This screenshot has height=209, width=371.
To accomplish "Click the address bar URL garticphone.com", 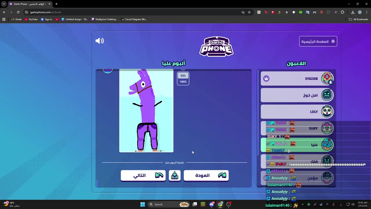I will pos(46,12).
